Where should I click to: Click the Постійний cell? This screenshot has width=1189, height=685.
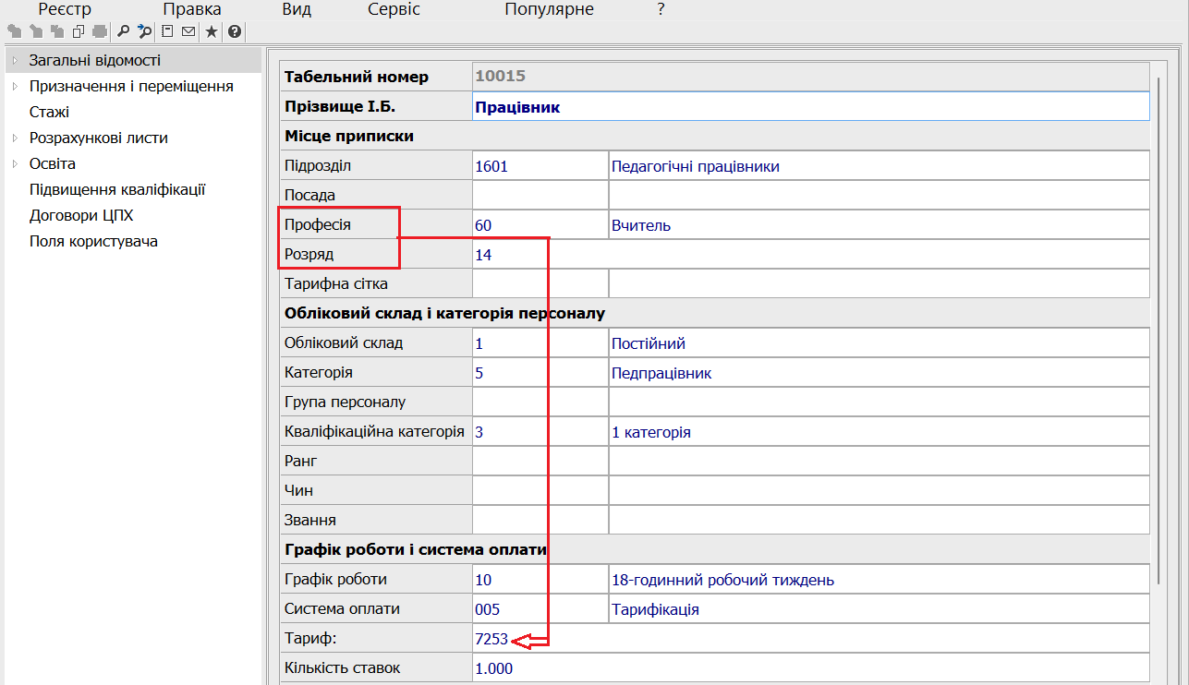click(x=879, y=343)
